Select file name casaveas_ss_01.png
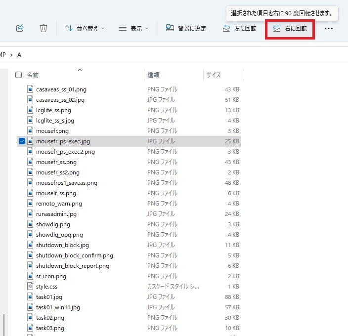 [61, 89]
